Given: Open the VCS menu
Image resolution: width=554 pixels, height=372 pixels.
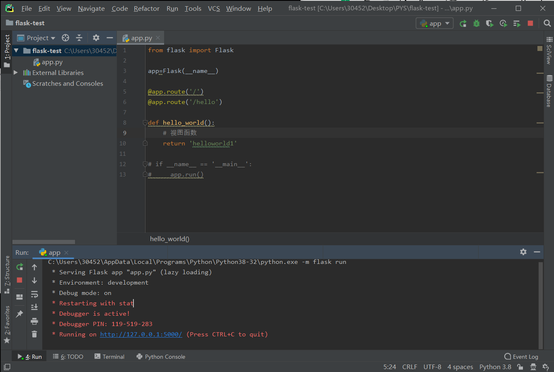Looking at the screenshot, I should tap(214, 8).
